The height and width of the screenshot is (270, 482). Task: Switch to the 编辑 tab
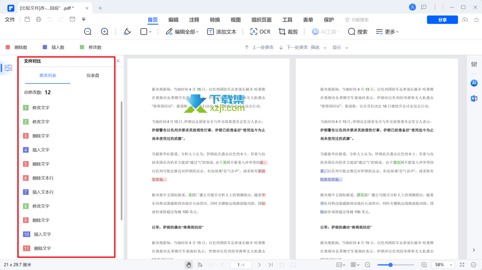click(173, 20)
